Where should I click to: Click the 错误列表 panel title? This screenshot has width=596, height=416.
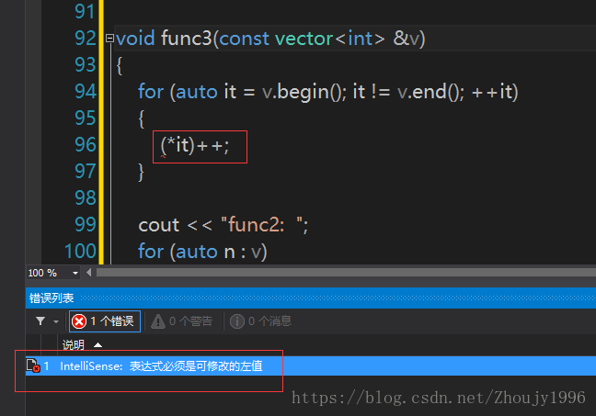pyautogui.click(x=52, y=298)
